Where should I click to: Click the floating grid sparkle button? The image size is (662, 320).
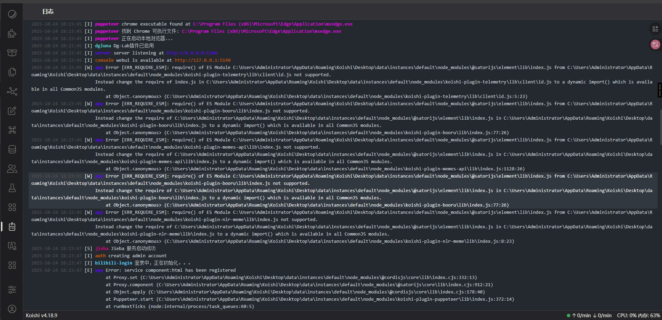(655, 29)
